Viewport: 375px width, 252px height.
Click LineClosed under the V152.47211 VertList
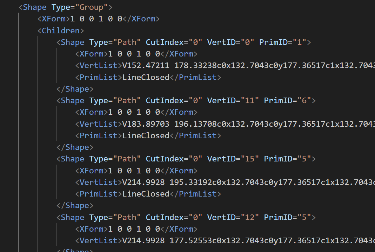pos(146,77)
